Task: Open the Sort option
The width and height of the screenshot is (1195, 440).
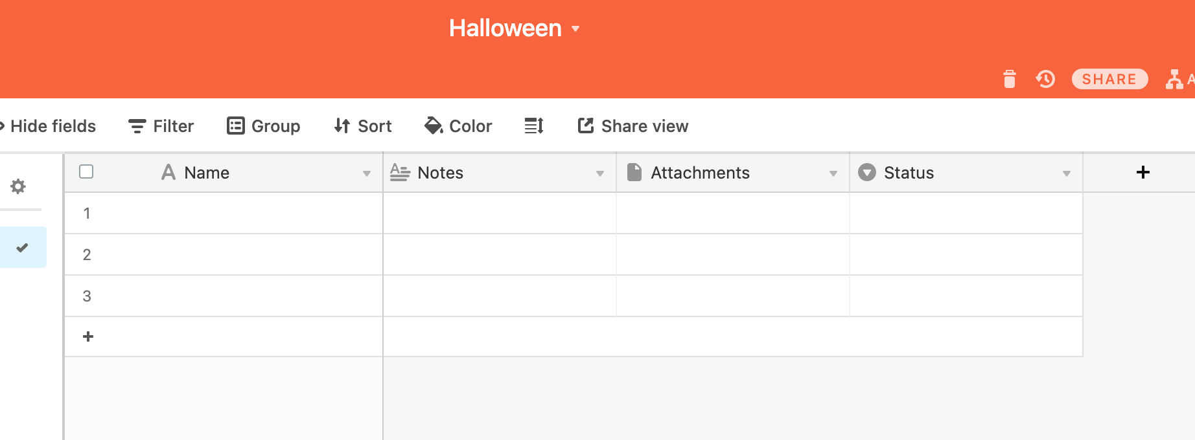Action: (363, 126)
